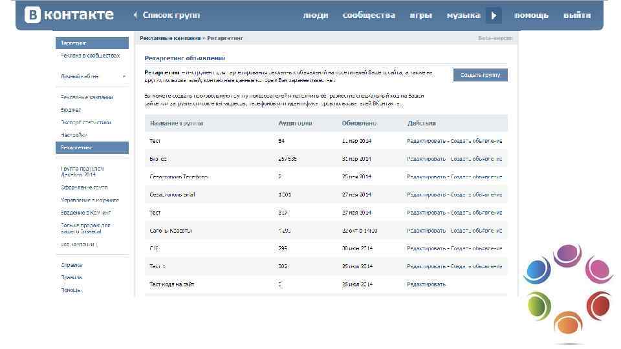Click the Бизнес group name

tap(158, 159)
